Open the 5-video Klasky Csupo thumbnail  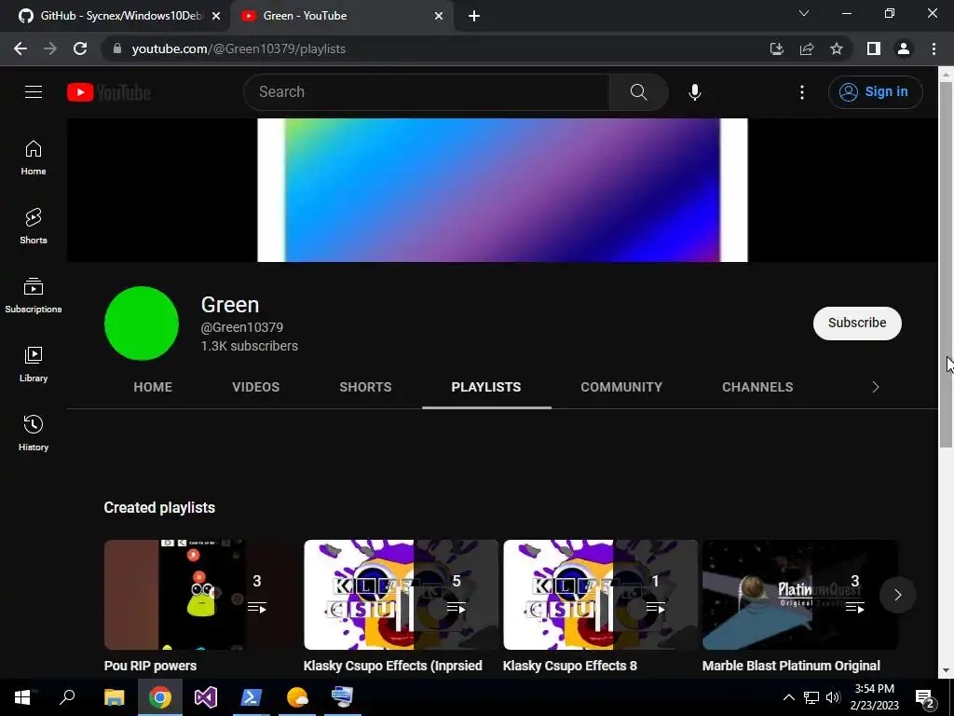click(401, 595)
